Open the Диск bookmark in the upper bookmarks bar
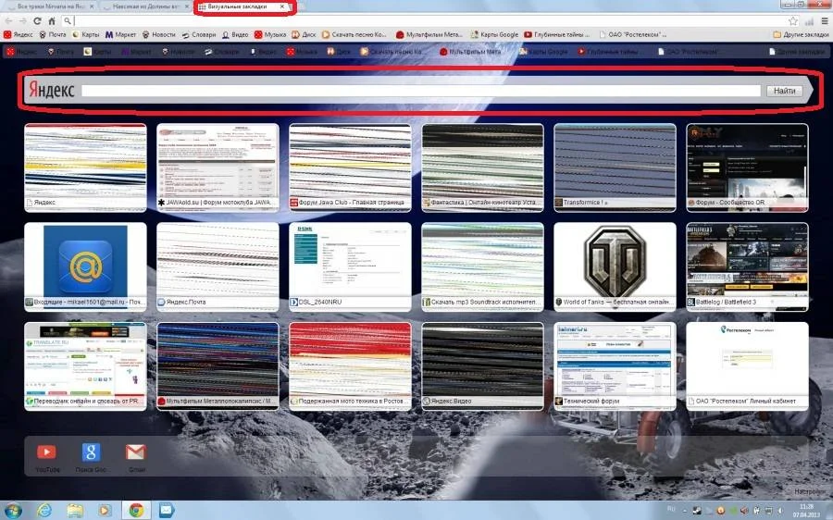Screen dimensions: 833x520 pos(304,34)
